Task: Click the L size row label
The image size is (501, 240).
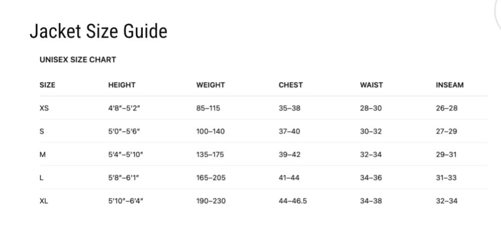Action: coord(42,178)
